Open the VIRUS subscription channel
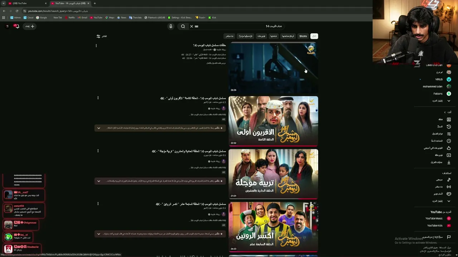 point(443,79)
